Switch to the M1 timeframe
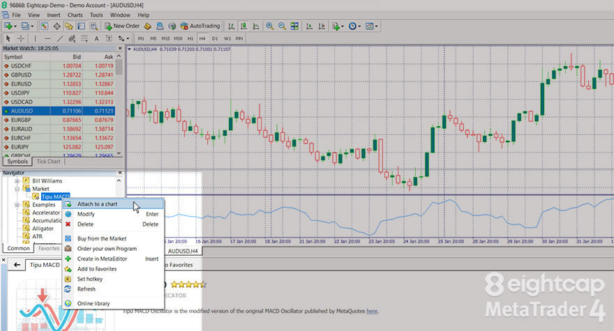Screen dimensions: 614x331 [141, 38]
